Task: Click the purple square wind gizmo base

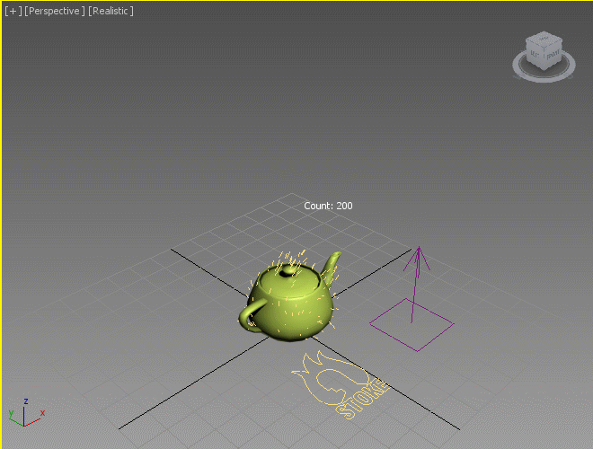Action: tap(412, 325)
